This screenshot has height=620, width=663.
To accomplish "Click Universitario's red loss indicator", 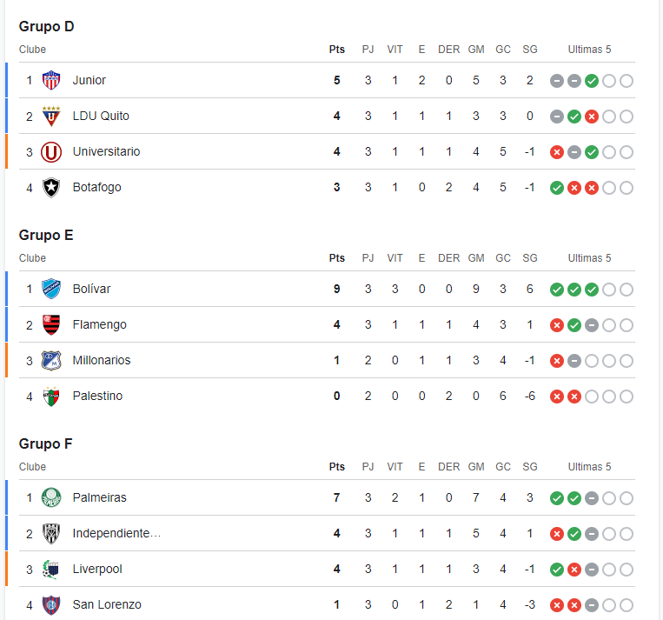I will coord(557,152).
